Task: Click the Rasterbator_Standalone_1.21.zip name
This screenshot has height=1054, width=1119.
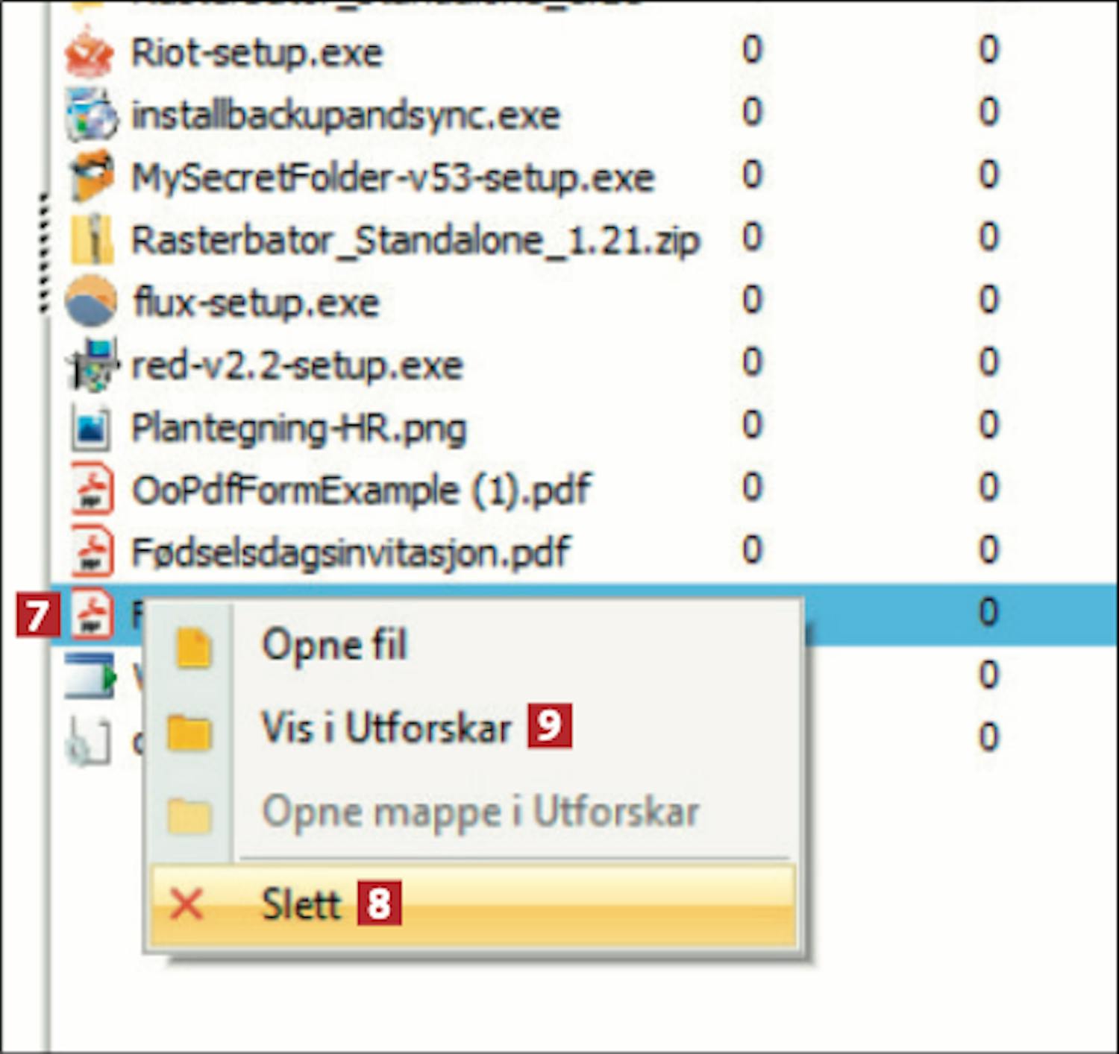Action: point(416,241)
